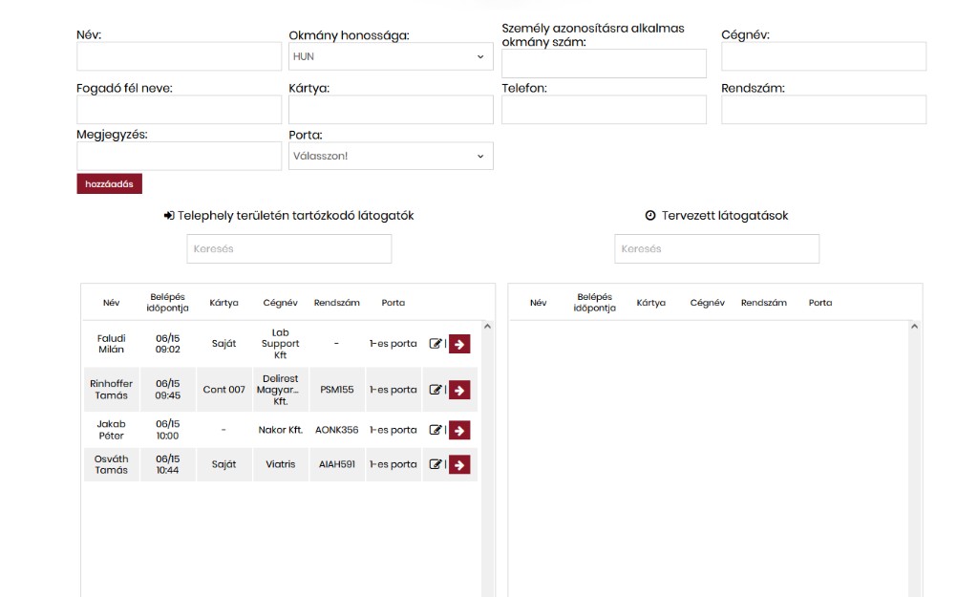978x597 pixels.
Task: Click the Megjegyzés input field
Action: [179, 156]
